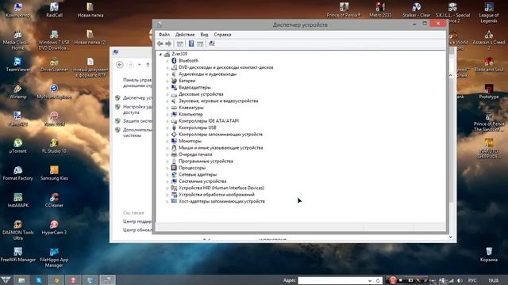Select Аудиовходы и аудиовыходы tree item

tap(207, 74)
